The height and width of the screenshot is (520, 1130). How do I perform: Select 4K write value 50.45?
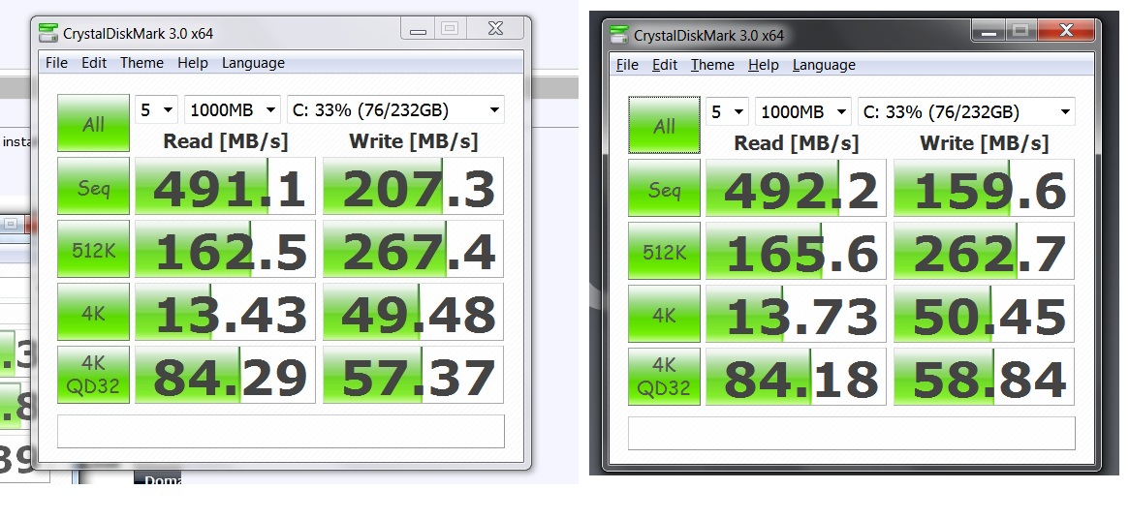[x=984, y=314]
